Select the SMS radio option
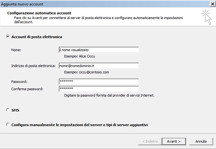This screenshot has height=149, width=216. point(8,110)
